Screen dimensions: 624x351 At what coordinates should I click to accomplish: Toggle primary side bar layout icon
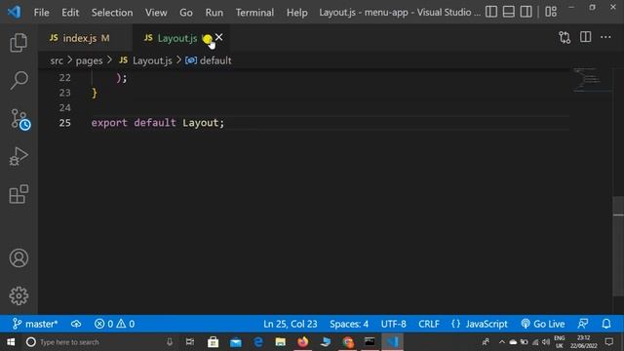pyautogui.click(x=491, y=12)
